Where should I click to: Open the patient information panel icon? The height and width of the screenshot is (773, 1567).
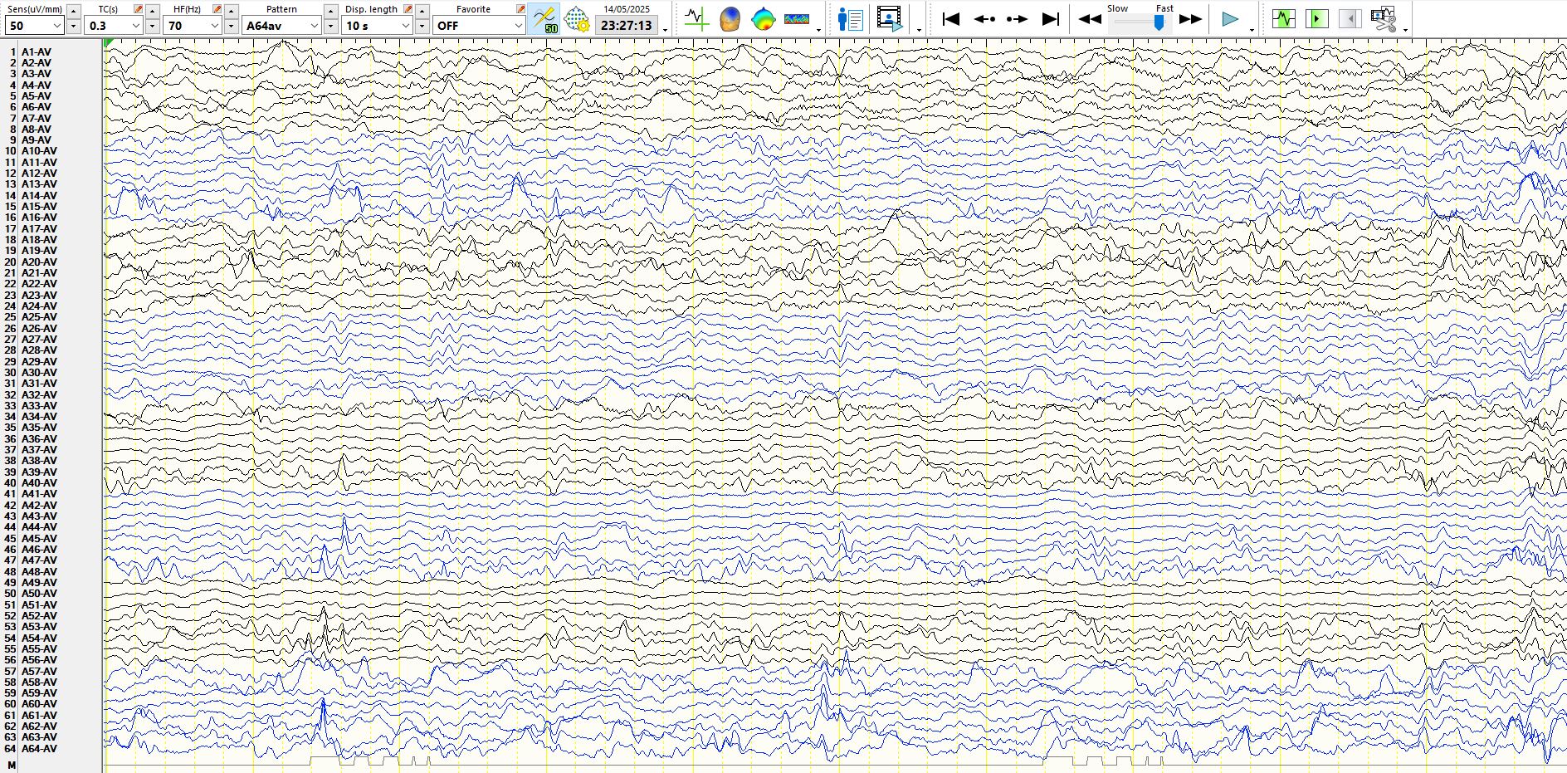(x=851, y=18)
